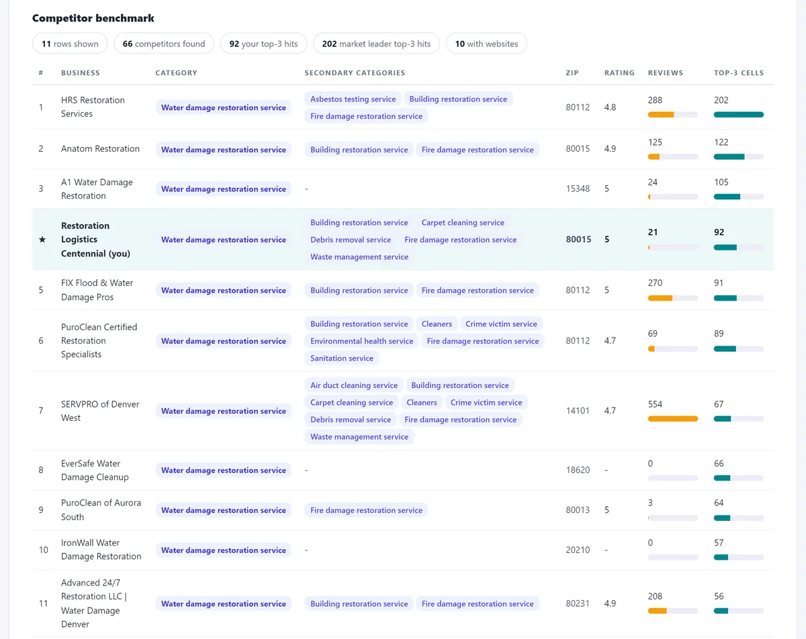Click the star icon beside Restoration Logistics Centennial
Screen dimensions: 806x639
pos(42,240)
